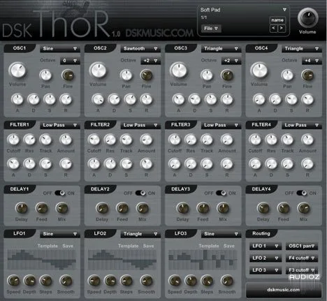Click the FILTER4 Cutoff knob

point(255,140)
